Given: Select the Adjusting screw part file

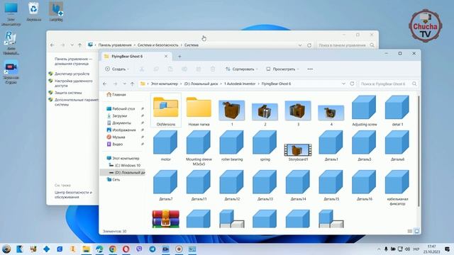Looking at the screenshot, I should (364, 110).
